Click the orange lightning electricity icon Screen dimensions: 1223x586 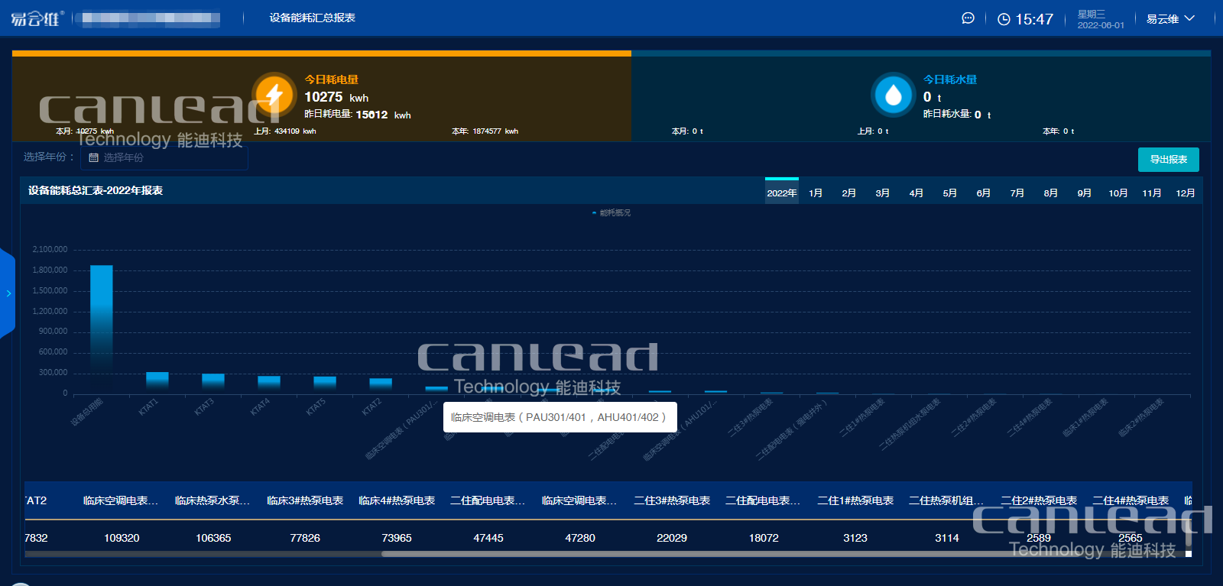coord(274,95)
